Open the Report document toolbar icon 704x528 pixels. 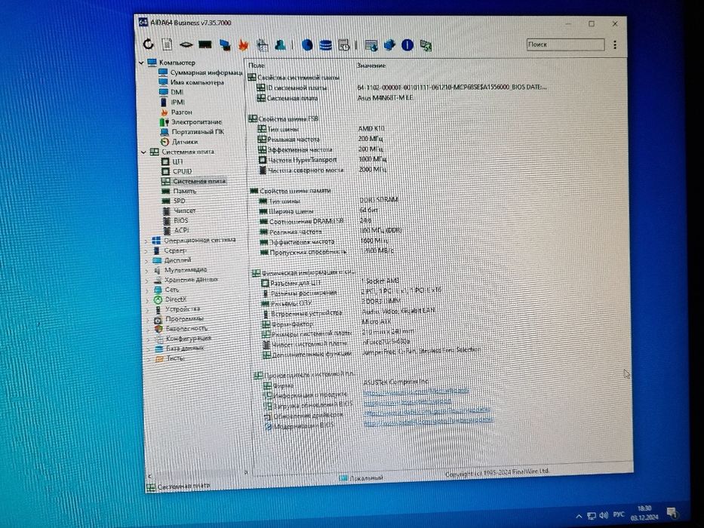[167, 44]
